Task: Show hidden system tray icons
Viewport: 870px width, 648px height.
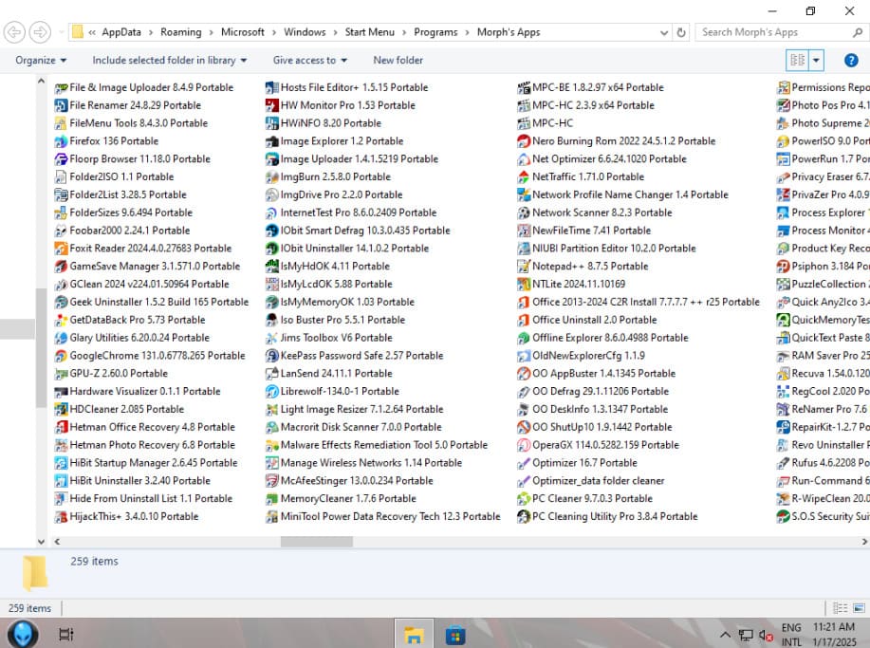Action: [x=725, y=635]
